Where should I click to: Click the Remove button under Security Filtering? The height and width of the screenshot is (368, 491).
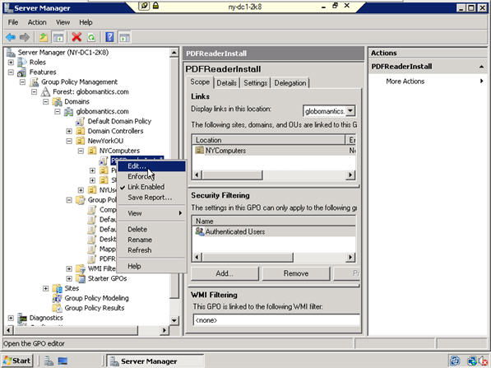[x=296, y=273]
